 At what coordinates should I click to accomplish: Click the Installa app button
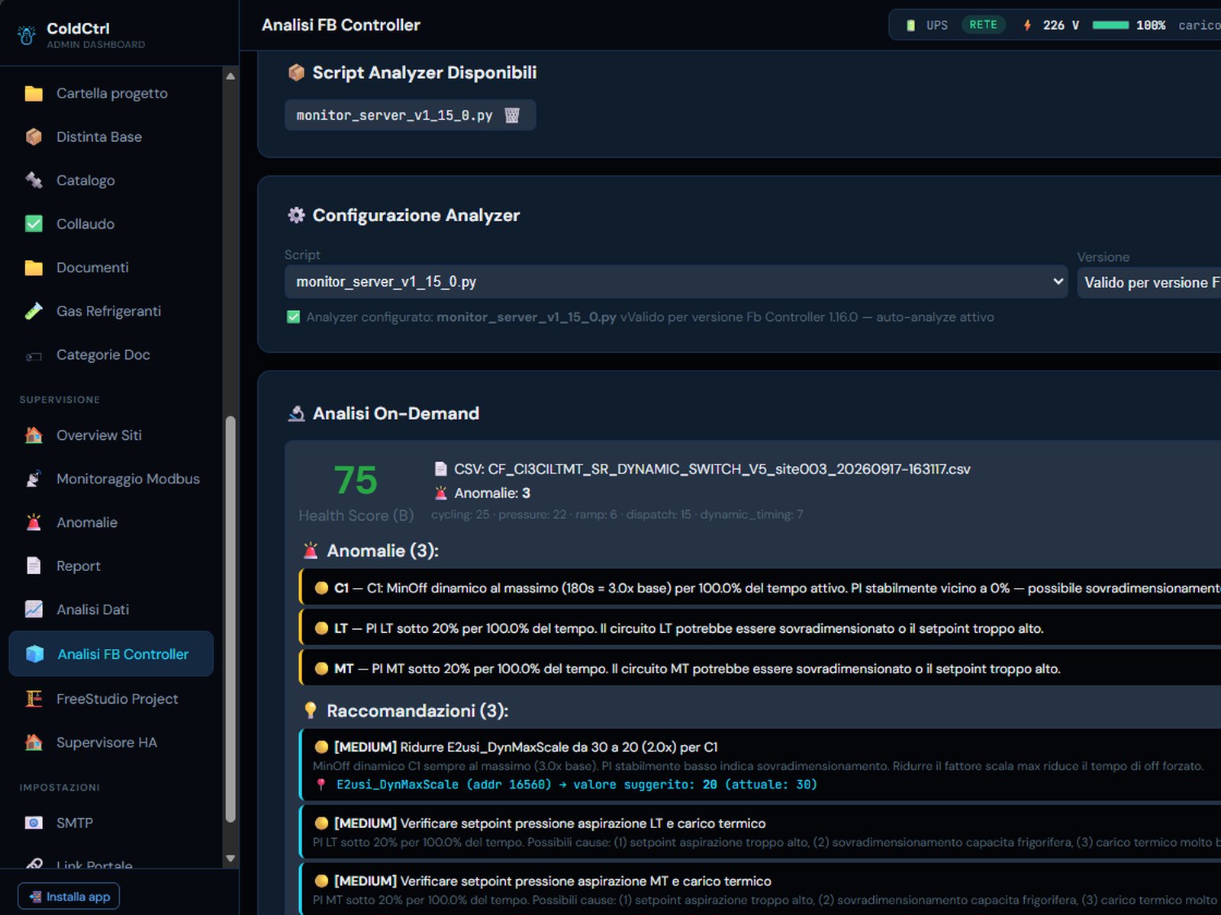(69, 897)
